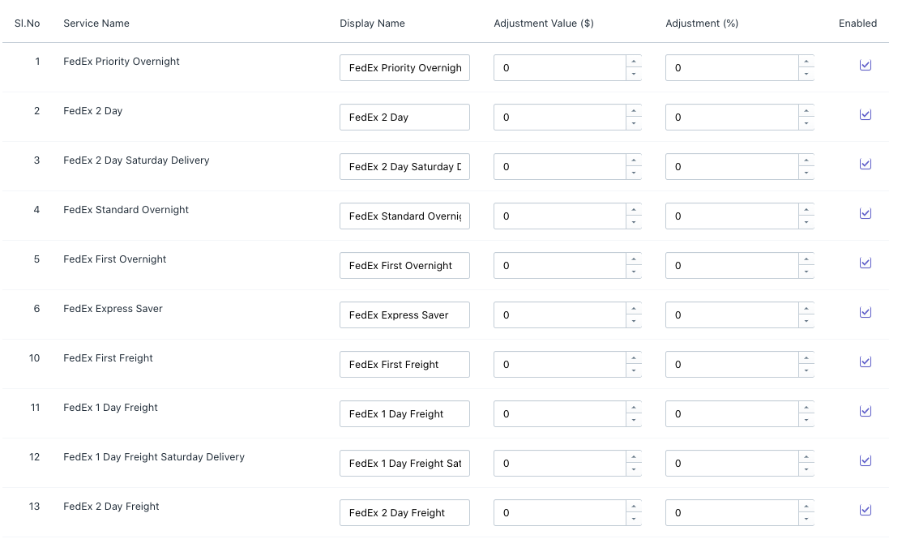The image size is (902, 539).
Task: Focus Display Name field in row 11
Action: (404, 414)
